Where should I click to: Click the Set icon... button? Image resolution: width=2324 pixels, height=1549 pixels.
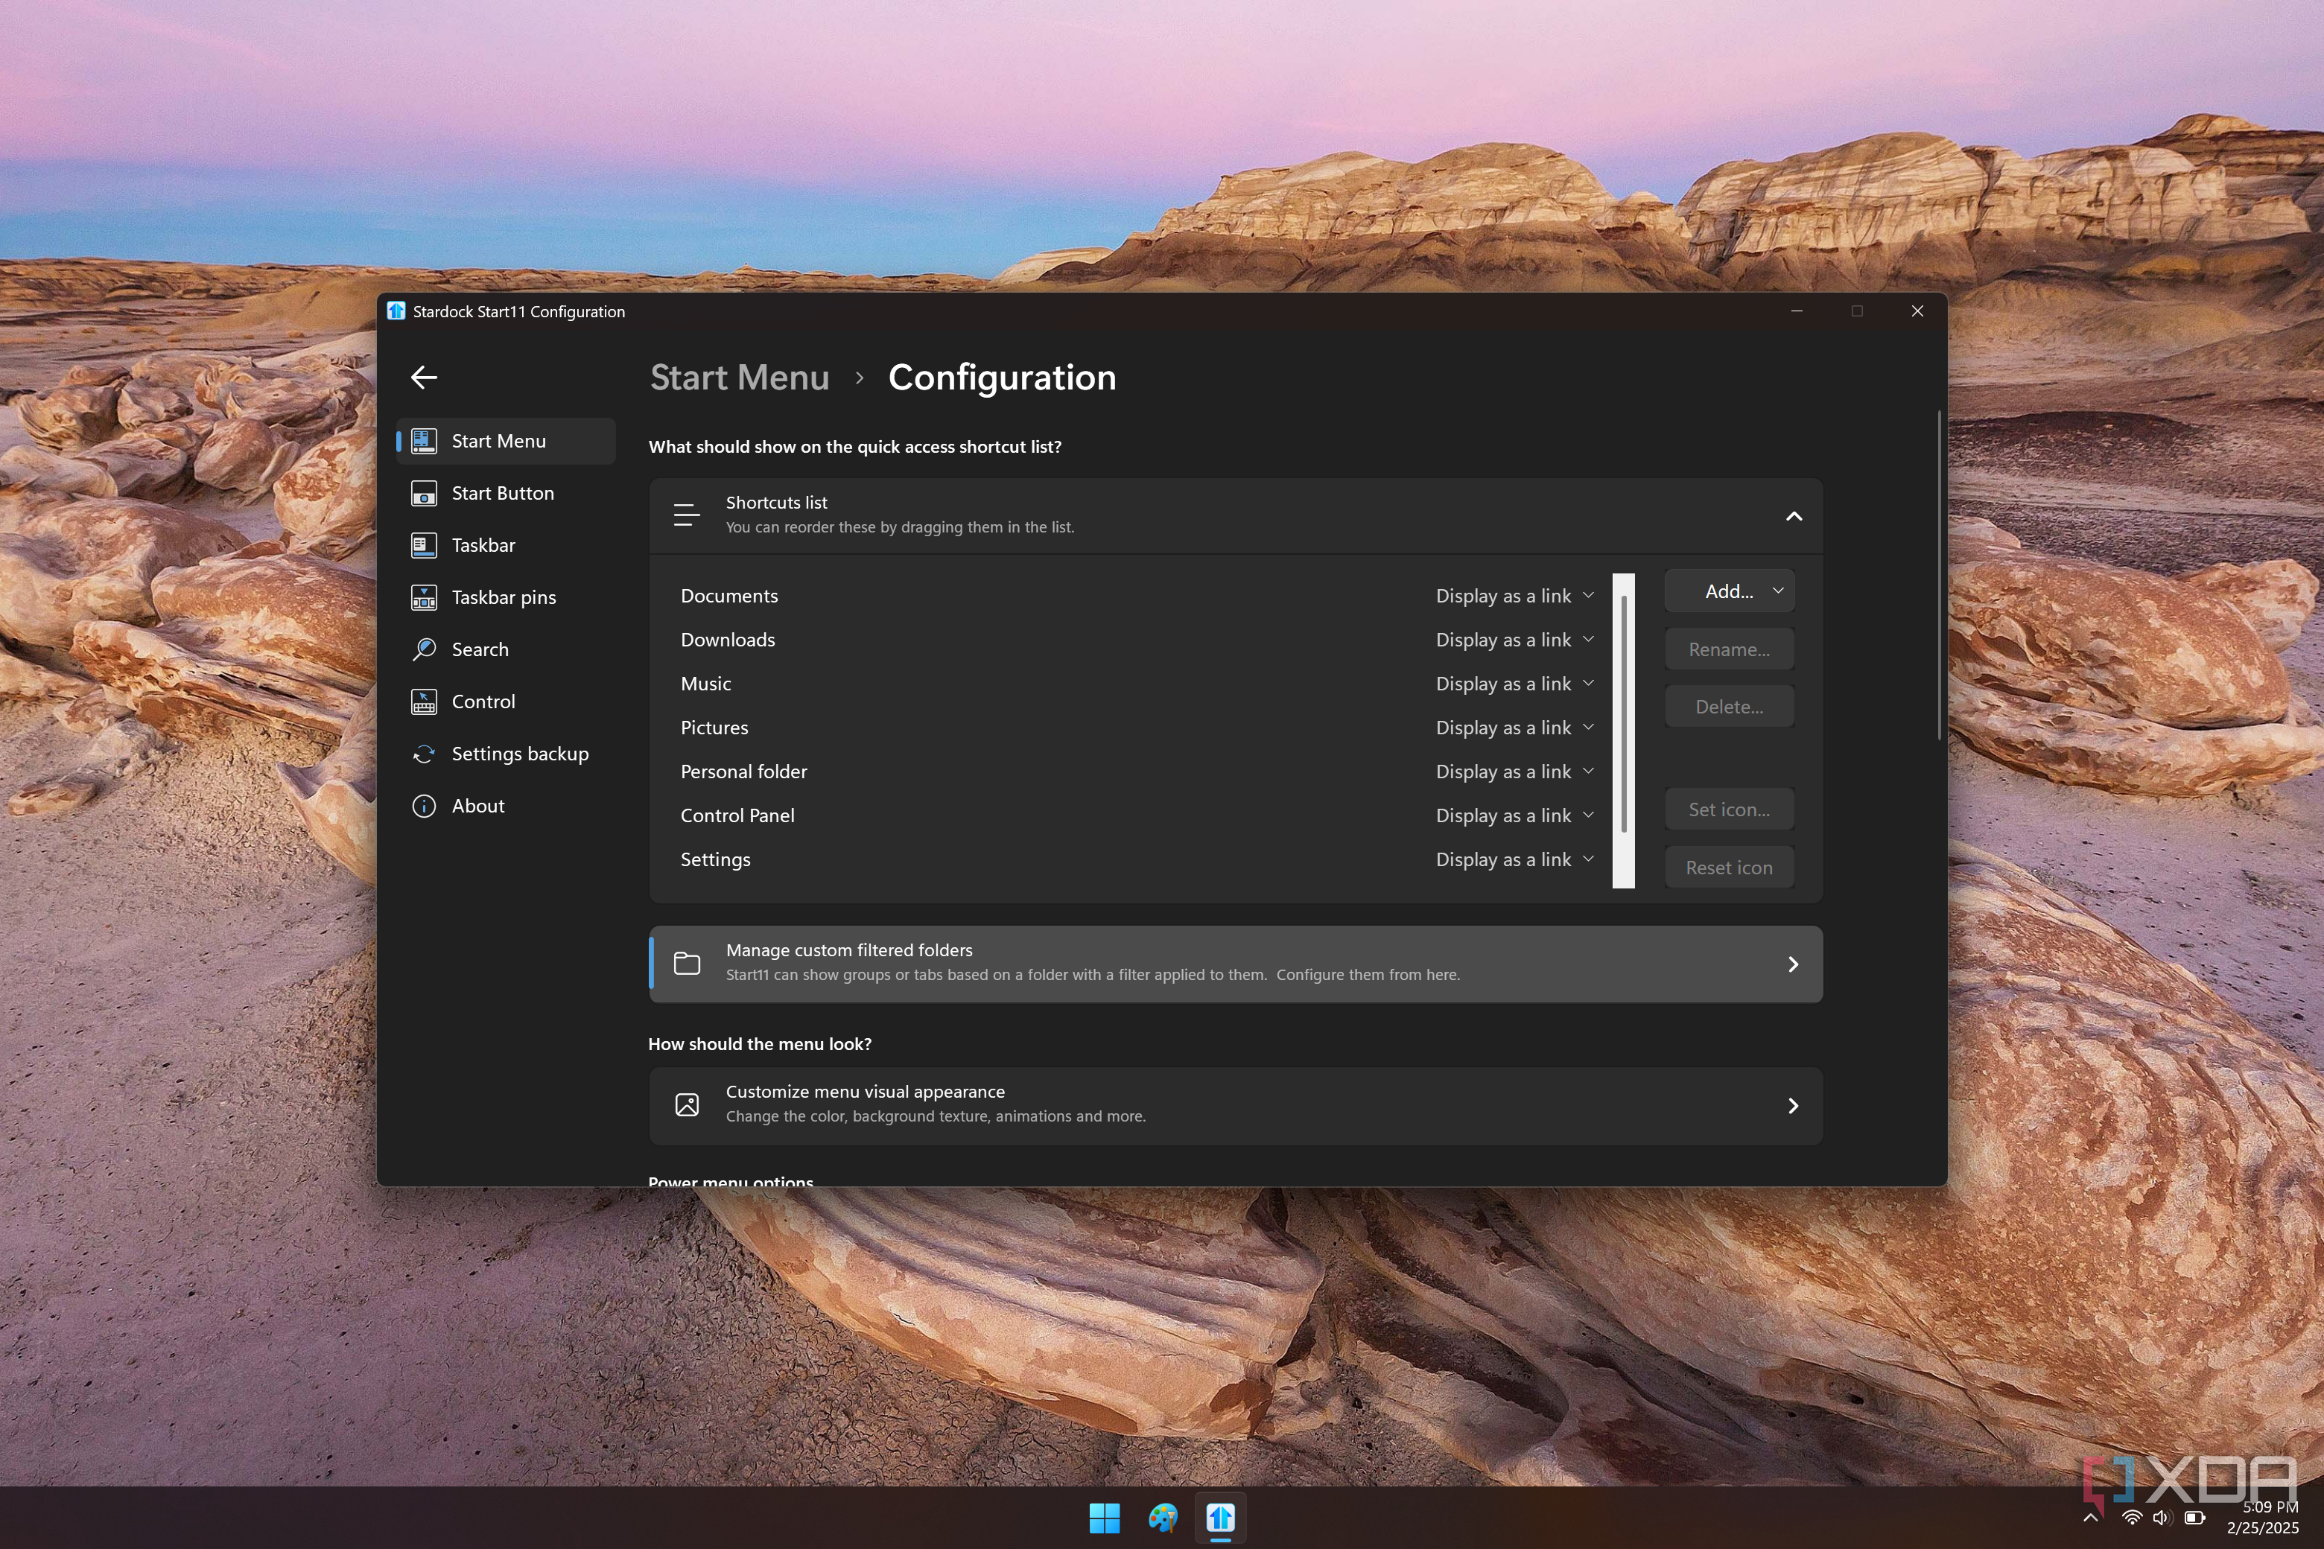pyautogui.click(x=1729, y=809)
